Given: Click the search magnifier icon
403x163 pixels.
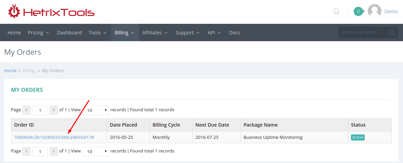Looking at the screenshot, I should tap(392, 33).
